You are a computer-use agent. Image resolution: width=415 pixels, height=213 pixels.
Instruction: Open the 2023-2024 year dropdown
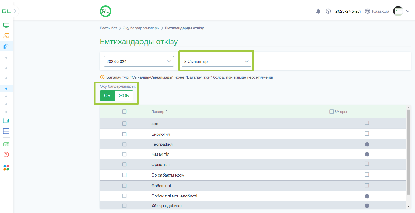point(139,61)
